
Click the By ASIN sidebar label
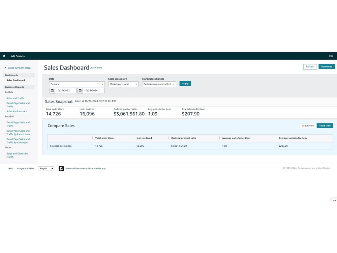(x=9, y=117)
